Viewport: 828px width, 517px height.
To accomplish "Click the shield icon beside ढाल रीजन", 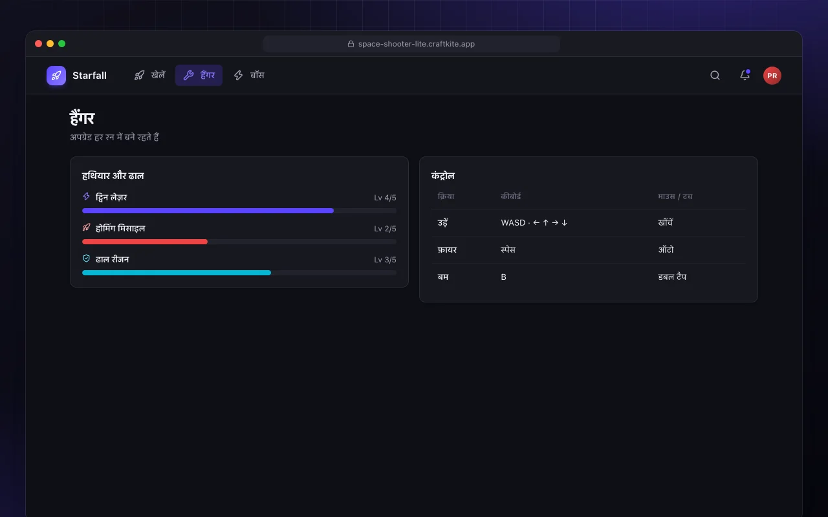I will 87,258.
